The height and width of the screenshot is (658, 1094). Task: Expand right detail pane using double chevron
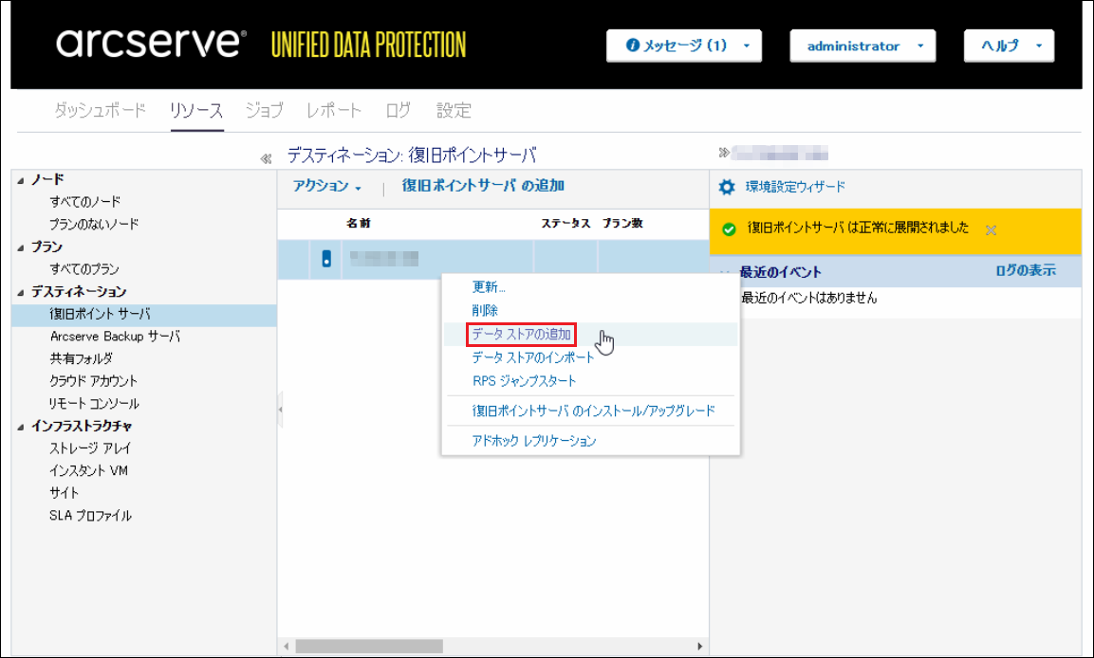pyautogui.click(x=724, y=154)
